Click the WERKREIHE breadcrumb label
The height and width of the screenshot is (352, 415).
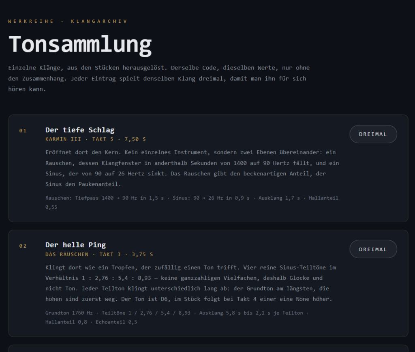[x=31, y=21]
